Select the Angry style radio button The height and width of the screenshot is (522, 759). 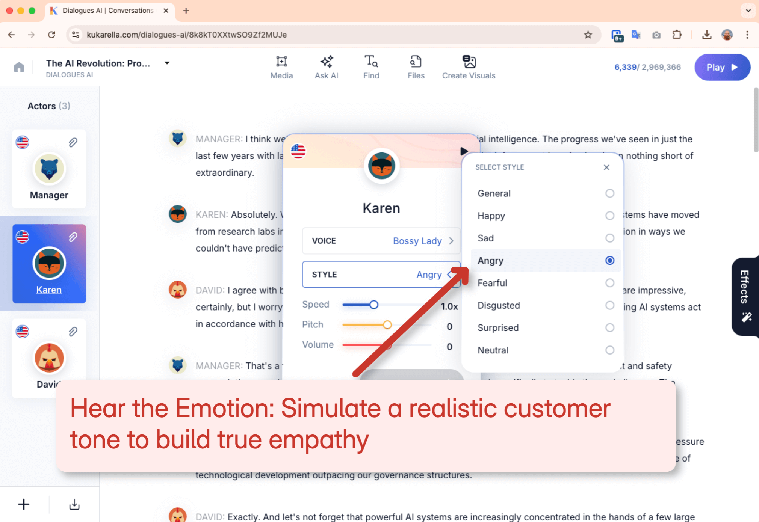(610, 260)
